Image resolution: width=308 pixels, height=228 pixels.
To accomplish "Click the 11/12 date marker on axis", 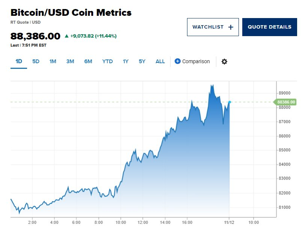I will point(229,222).
